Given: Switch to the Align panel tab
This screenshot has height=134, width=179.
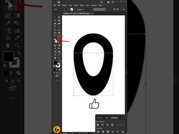Looking at the screenshot, I should pyautogui.click(x=107, y=118).
